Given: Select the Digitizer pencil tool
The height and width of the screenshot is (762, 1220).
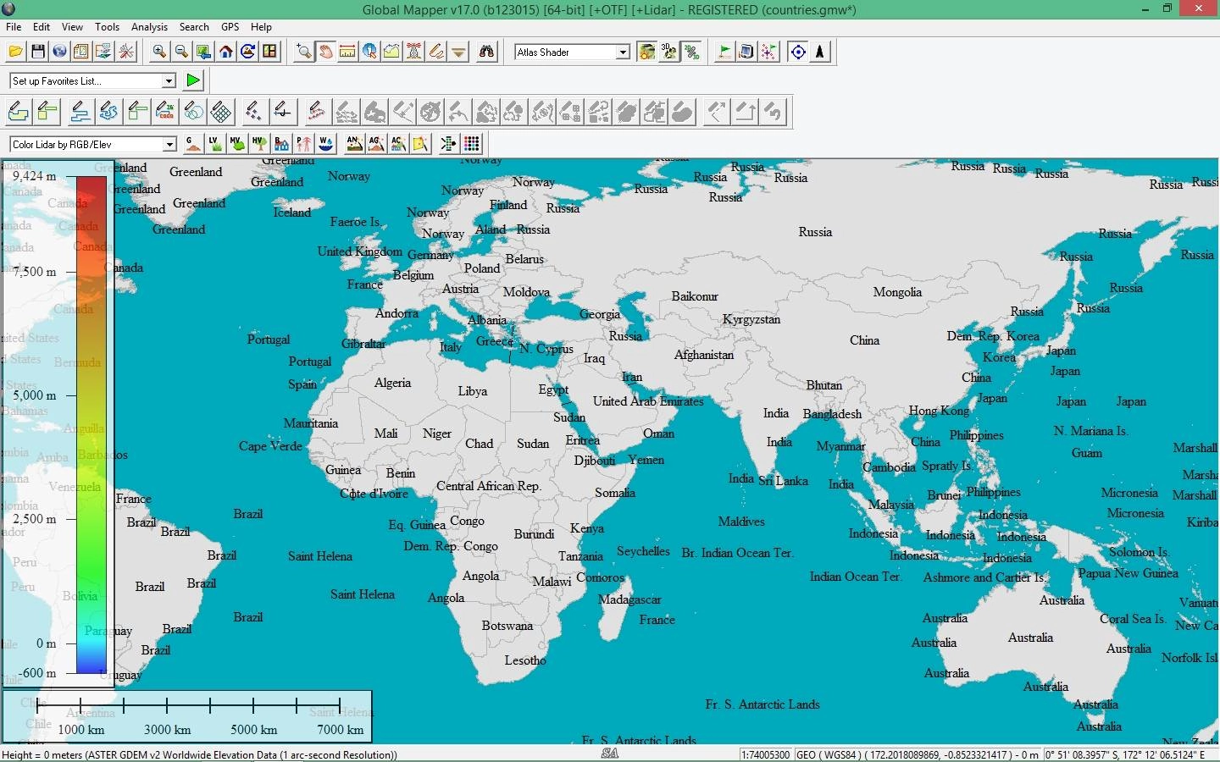Looking at the screenshot, I should [435, 52].
